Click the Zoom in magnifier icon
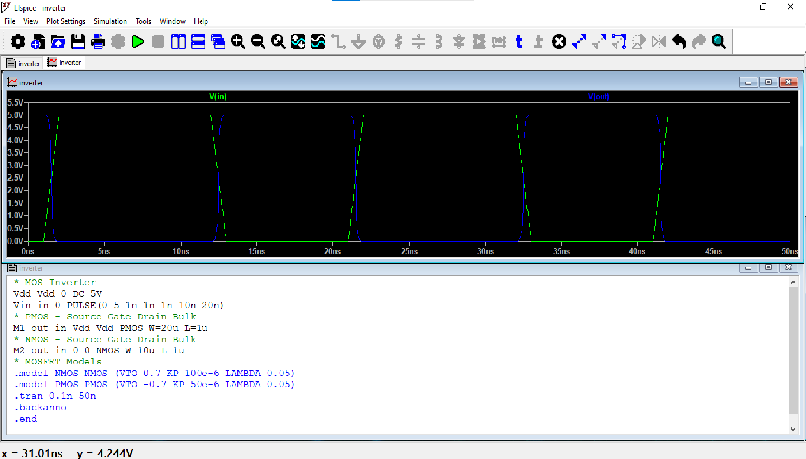 238,42
